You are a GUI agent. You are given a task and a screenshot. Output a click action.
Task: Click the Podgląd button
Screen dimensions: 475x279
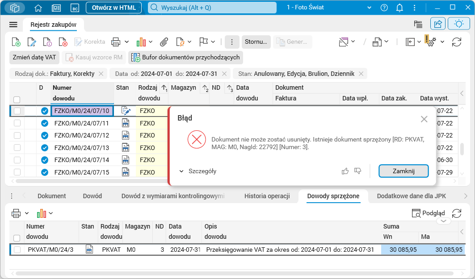pos(429,213)
